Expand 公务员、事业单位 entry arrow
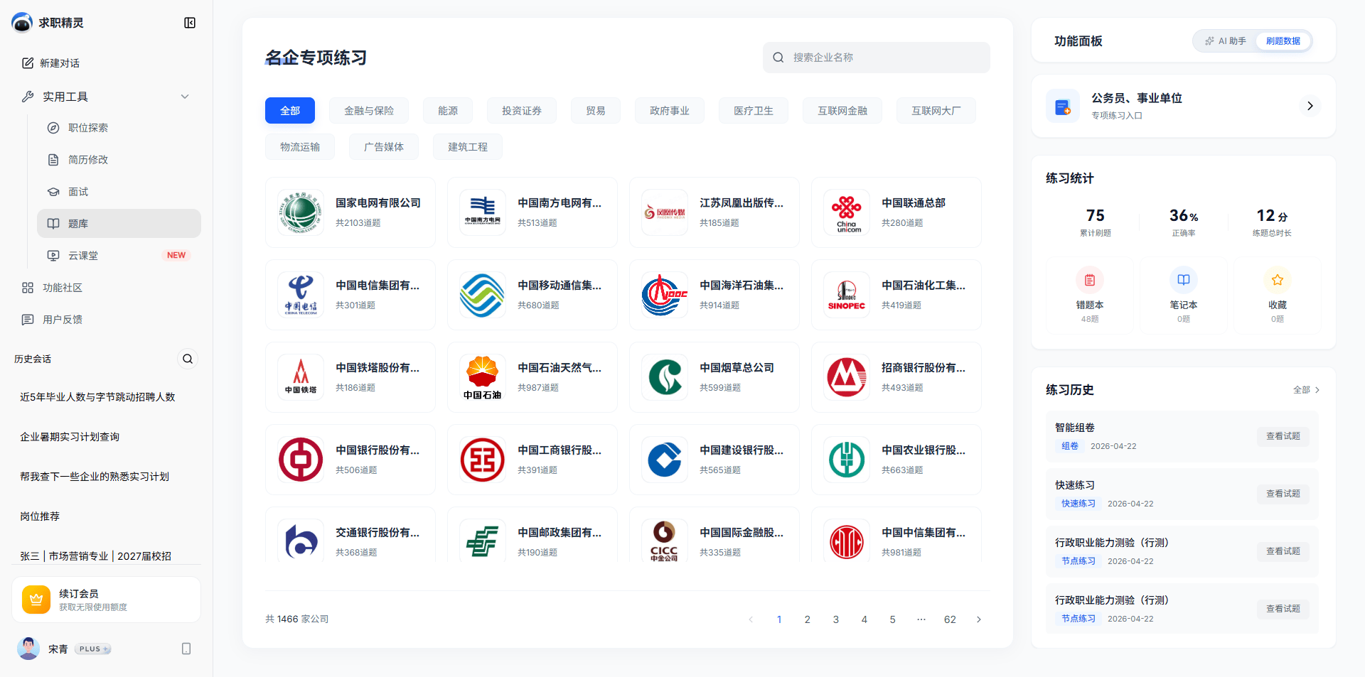Image resolution: width=1365 pixels, height=677 pixels. (x=1310, y=106)
